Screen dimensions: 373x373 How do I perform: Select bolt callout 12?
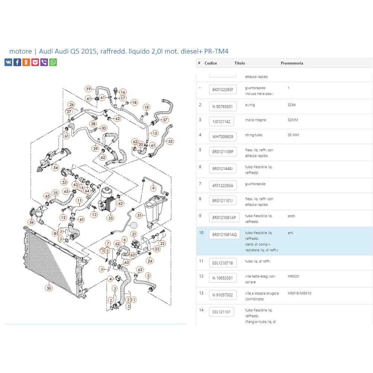pyautogui.click(x=63, y=217)
